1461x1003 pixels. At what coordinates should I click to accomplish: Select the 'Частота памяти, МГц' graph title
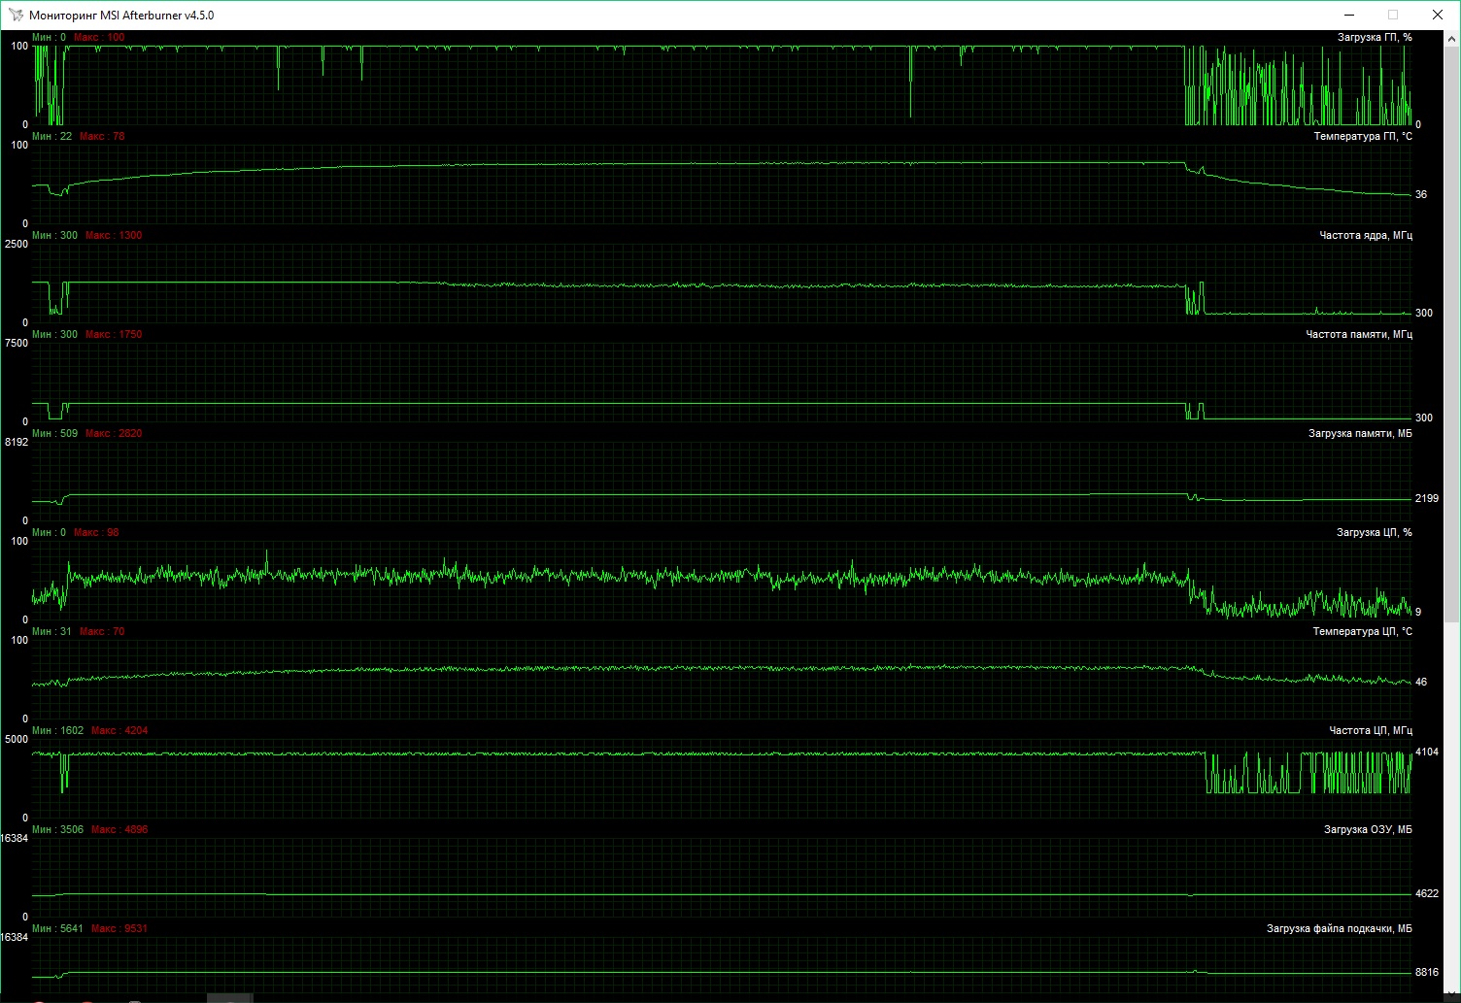pyautogui.click(x=1359, y=334)
